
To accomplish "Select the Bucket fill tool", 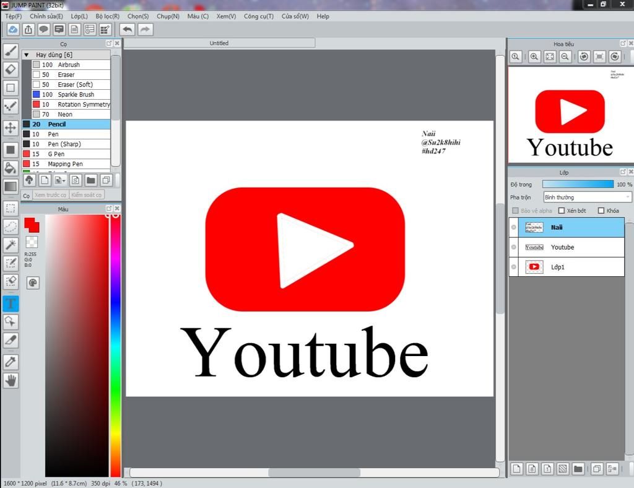I will coord(11,168).
